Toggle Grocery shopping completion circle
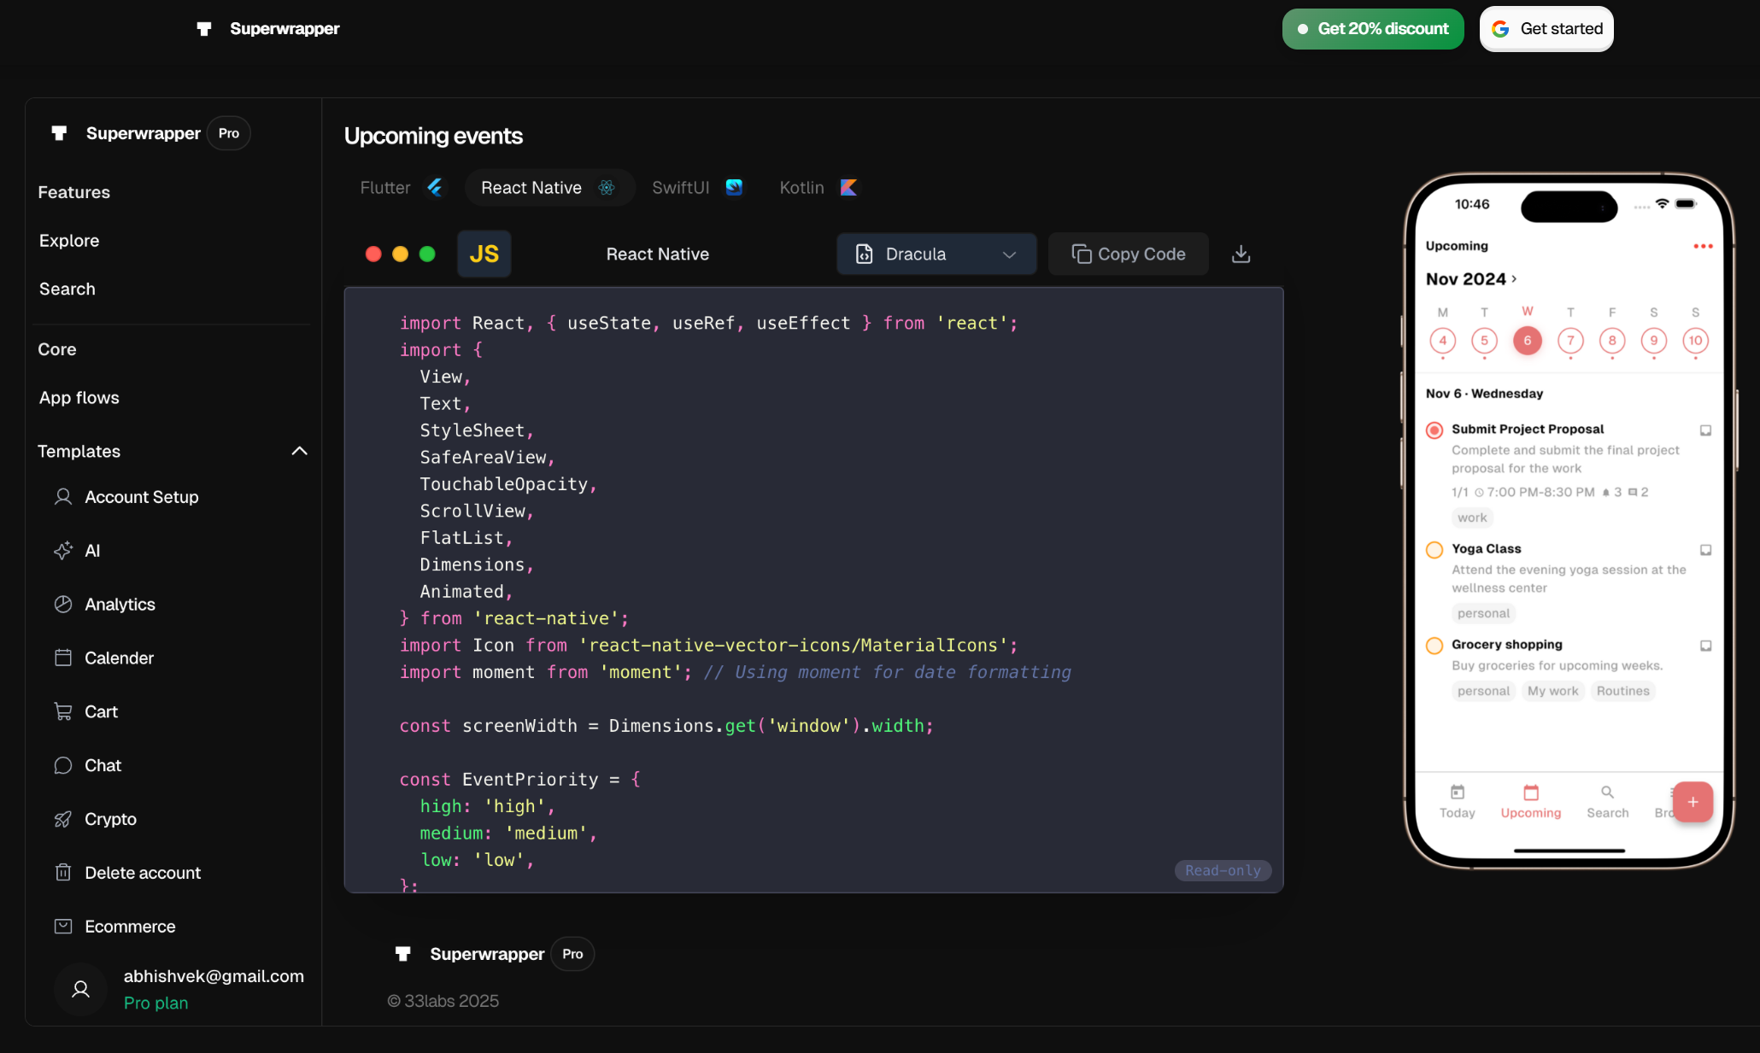This screenshot has width=1760, height=1053. [1435, 646]
